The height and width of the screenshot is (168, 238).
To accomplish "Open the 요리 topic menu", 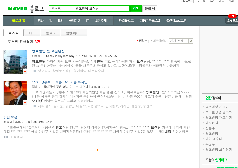I will tap(61, 21).
